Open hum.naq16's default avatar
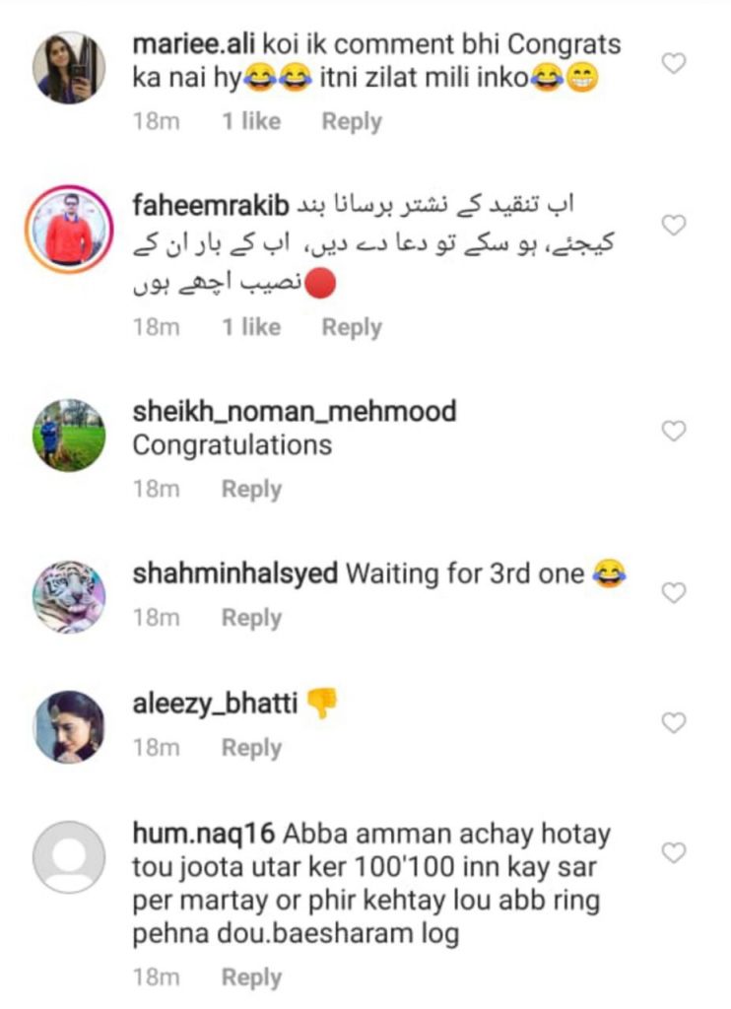Screen dimensions: 731x1009 69,856
